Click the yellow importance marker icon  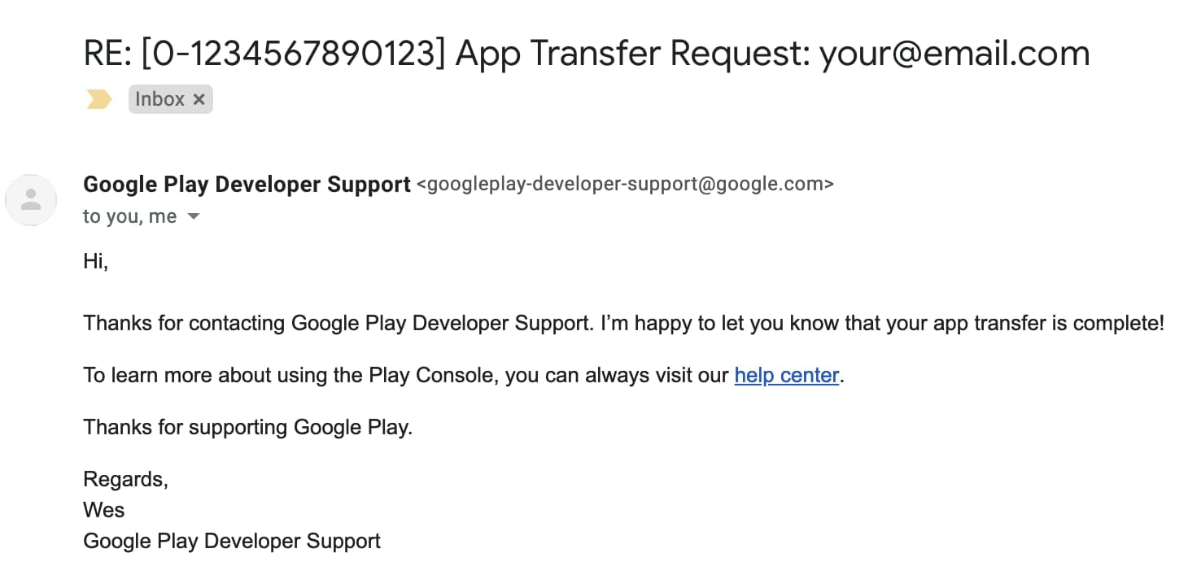[x=99, y=100]
